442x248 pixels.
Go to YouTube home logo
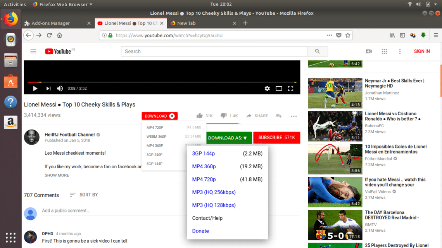pyautogui.click(x=58, y=51)
